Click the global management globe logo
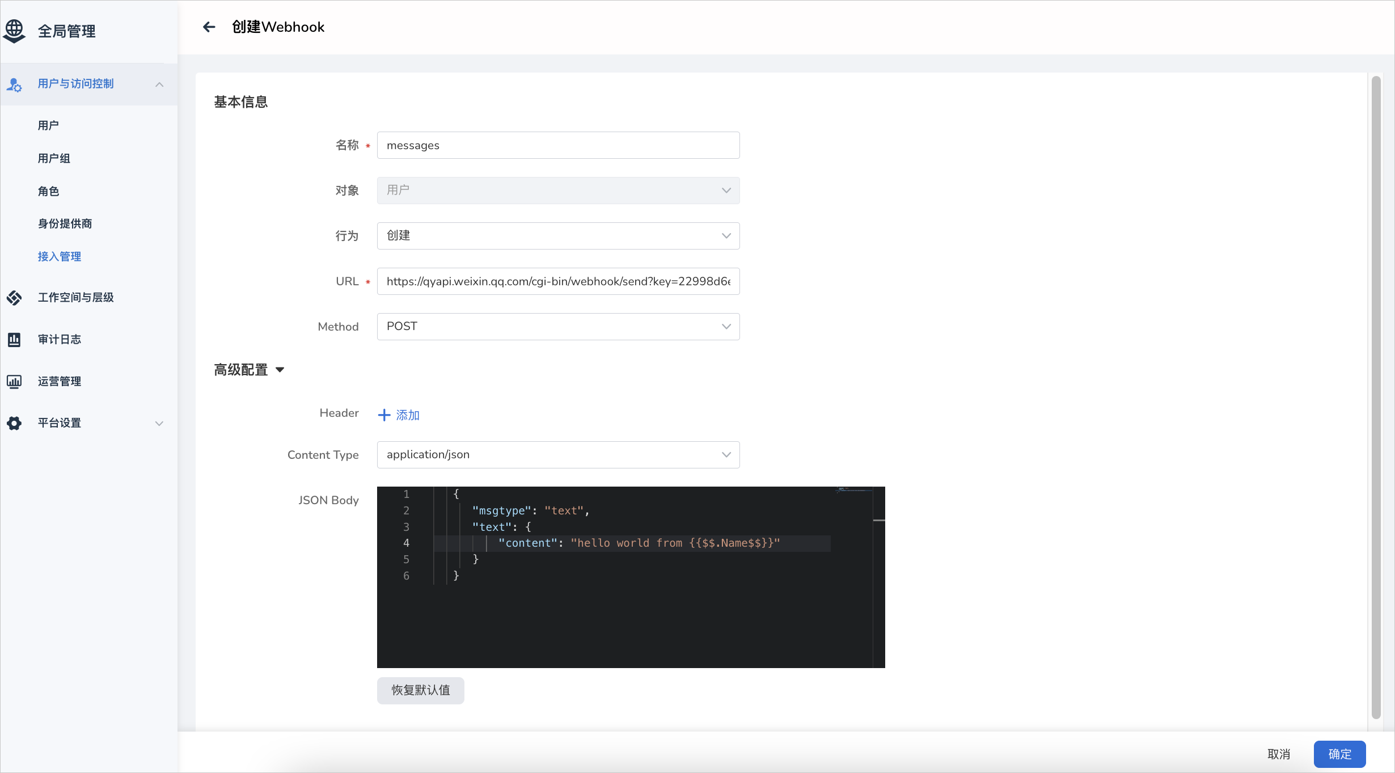The image size is (1395, 773). point(14,31)
